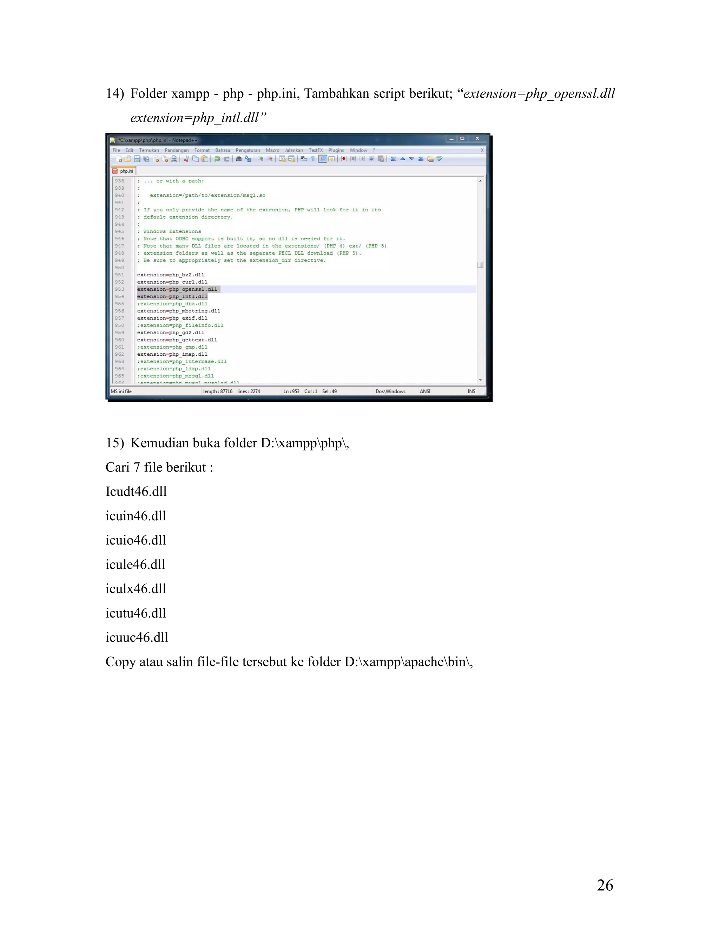719x929 pixels.
Task: Click the blue up triangle TextFX icon
Action: (x=402, y=159)
